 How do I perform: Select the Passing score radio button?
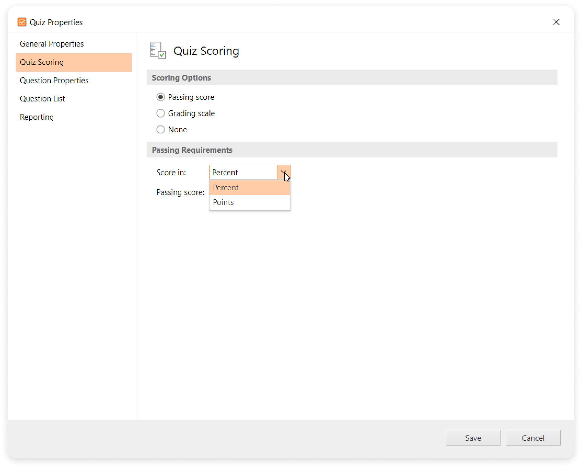pyautogui.click(x=161, y=97)
